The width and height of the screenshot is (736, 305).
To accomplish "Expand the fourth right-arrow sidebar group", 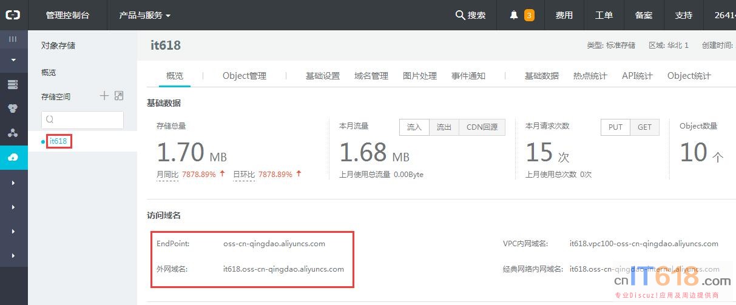I will (13, 255).
